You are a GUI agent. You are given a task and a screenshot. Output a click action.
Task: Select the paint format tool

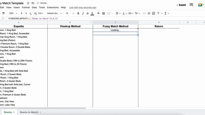(x=4, y=13)
